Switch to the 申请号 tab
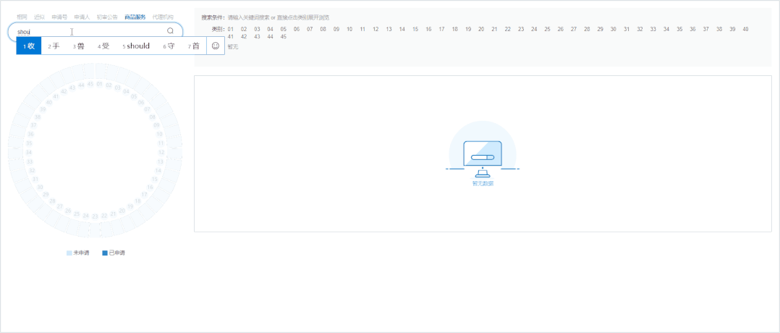The width and height of the screenshot is (780, 333). point(59,17)
